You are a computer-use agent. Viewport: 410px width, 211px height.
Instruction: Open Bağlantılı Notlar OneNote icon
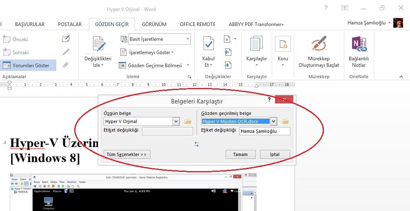359,44
